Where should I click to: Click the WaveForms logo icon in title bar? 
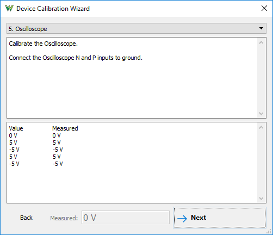[x=9, y=8]
